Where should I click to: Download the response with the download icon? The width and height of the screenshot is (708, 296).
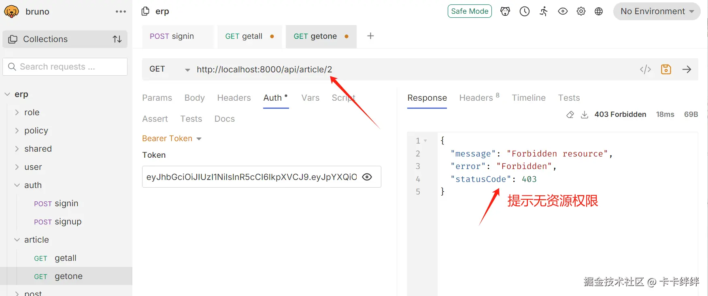585,115
